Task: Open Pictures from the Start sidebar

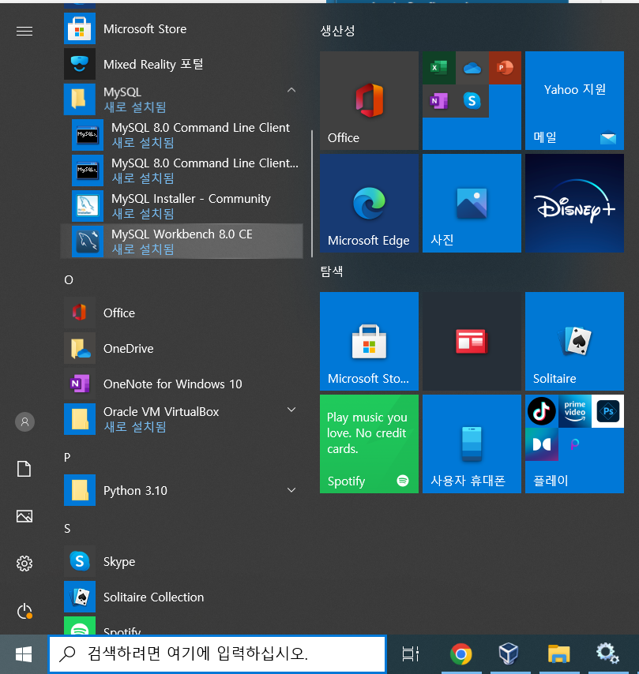Action: pyautogui.click(x=24, y=516)
